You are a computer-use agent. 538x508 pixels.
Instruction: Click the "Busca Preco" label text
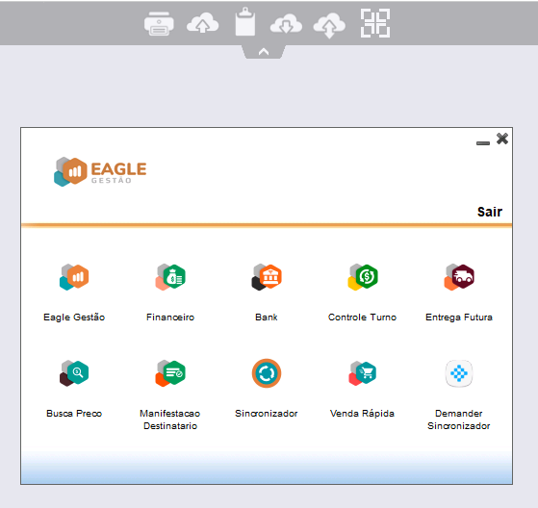(x=74, y=414)
